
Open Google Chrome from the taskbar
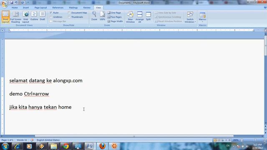coord(66,146)
